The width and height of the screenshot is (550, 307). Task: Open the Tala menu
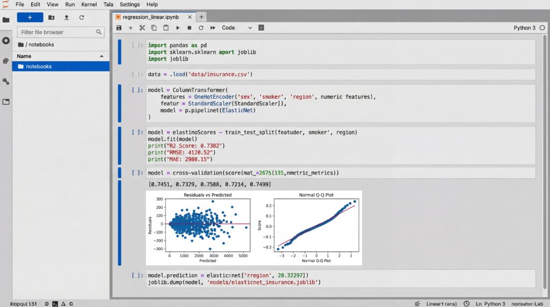(x=108, y=4)
